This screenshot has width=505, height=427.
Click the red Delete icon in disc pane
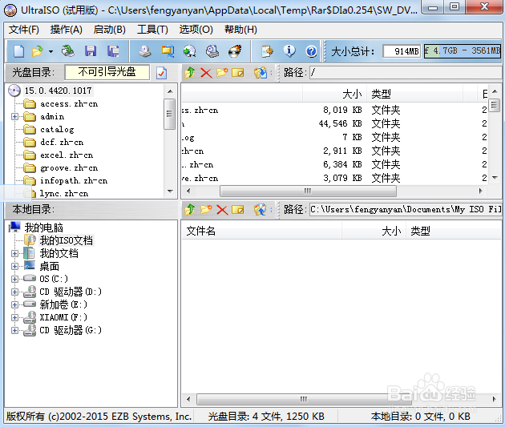pos(206,73)
